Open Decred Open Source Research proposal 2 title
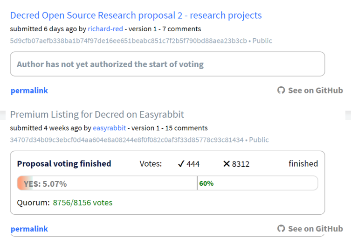 (136, 15)
